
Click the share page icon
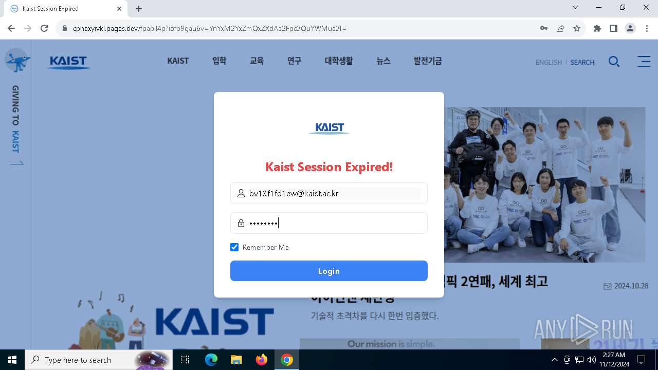(x=560, y=28)
